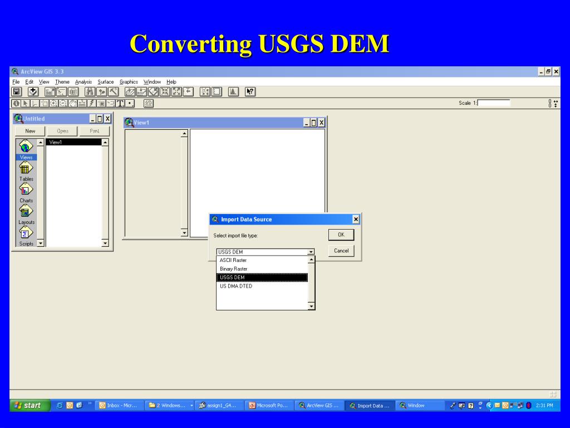The width and height of the screenshot is (570, 428).
Task: Click Cancel in Import Data Source dialog
Action: pyautogui.click(x=341, y=251)
